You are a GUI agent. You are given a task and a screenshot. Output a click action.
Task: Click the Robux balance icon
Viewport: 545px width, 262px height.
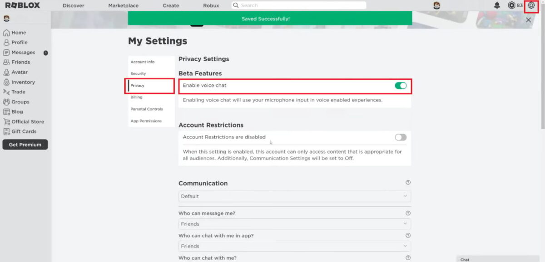click(x=511, y=5)
